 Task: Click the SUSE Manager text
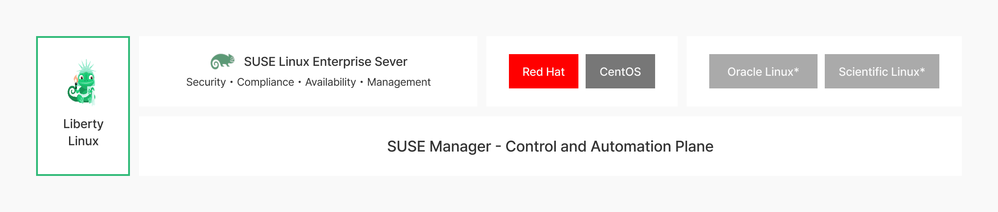click(439, 146)
